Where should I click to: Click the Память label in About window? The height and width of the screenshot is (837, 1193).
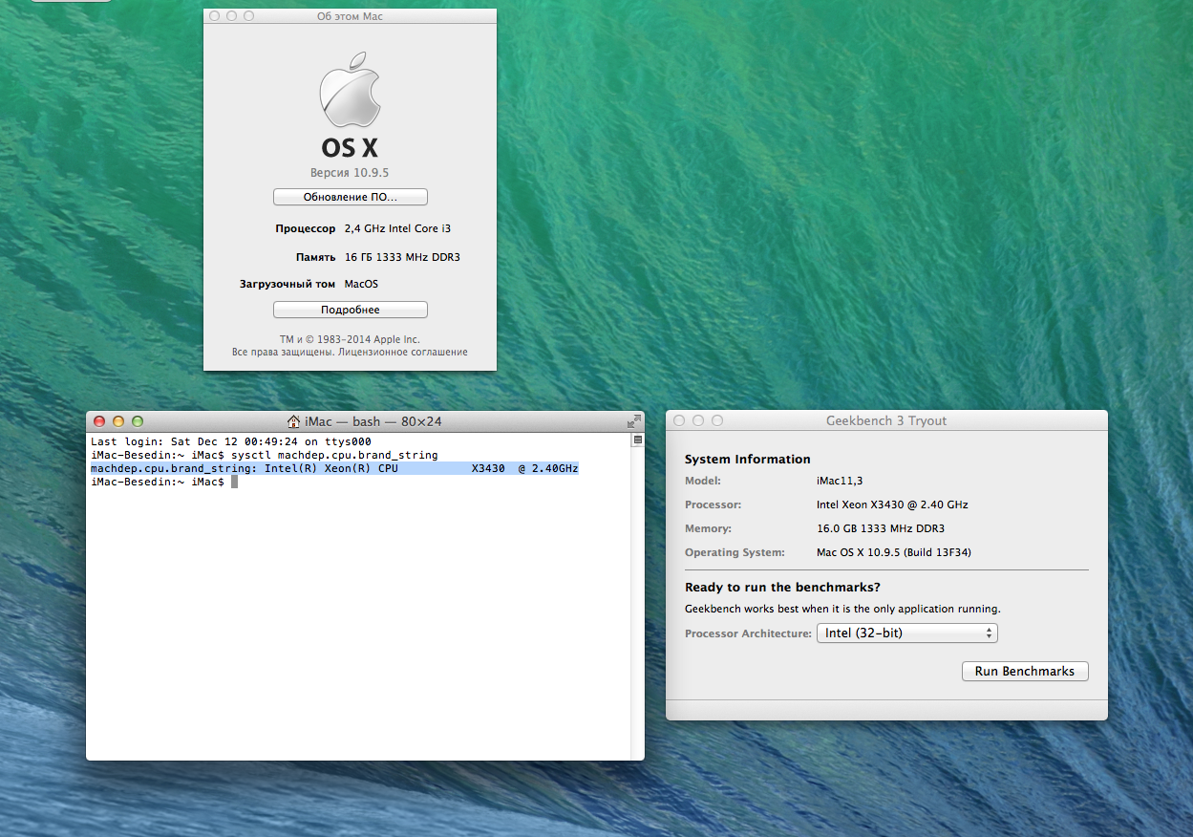coord(316,257)
